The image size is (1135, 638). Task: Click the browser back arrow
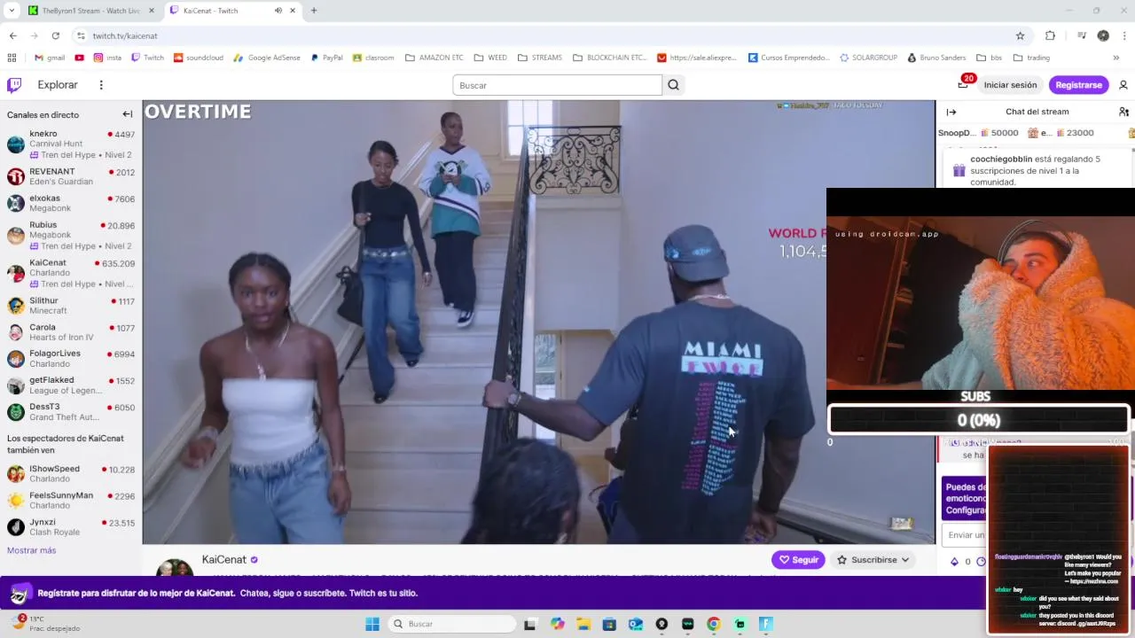coord(12,35)
